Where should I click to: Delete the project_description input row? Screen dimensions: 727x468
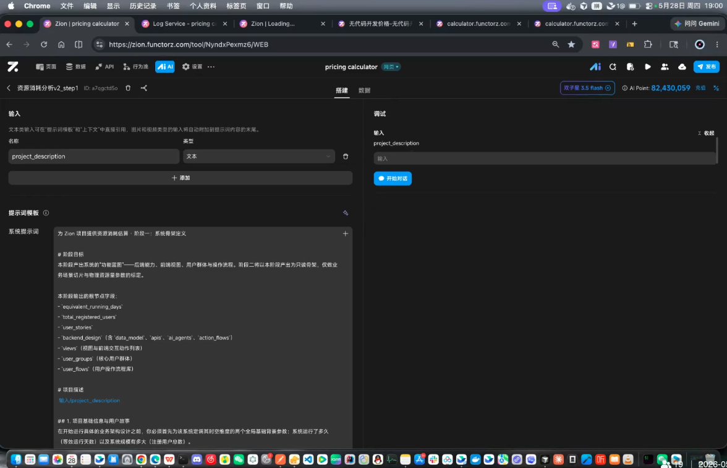346,156
